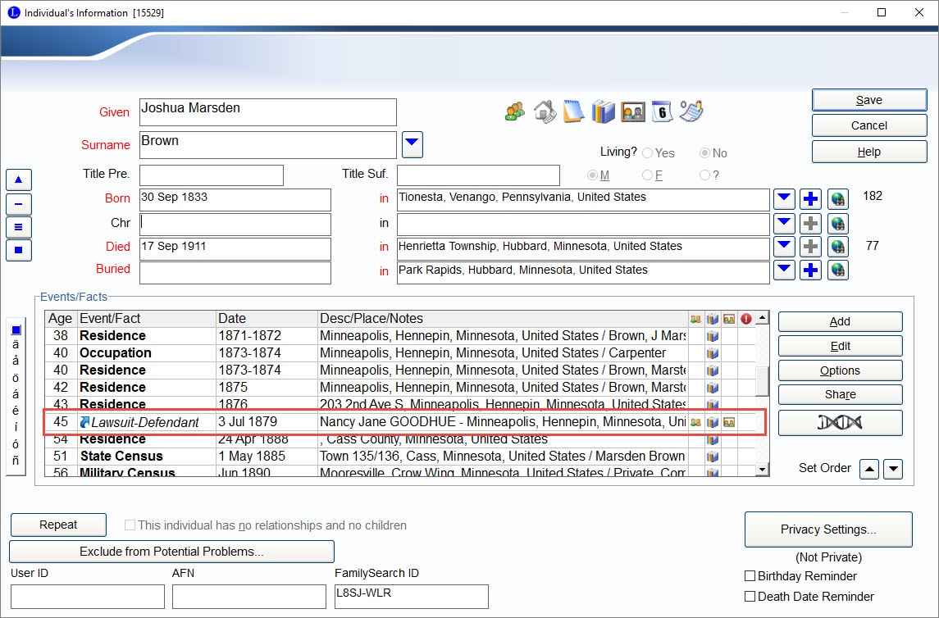Check no relationships and no children box
Image resolution: width=939 pixels, height=618 pixels.
[130, 525]
